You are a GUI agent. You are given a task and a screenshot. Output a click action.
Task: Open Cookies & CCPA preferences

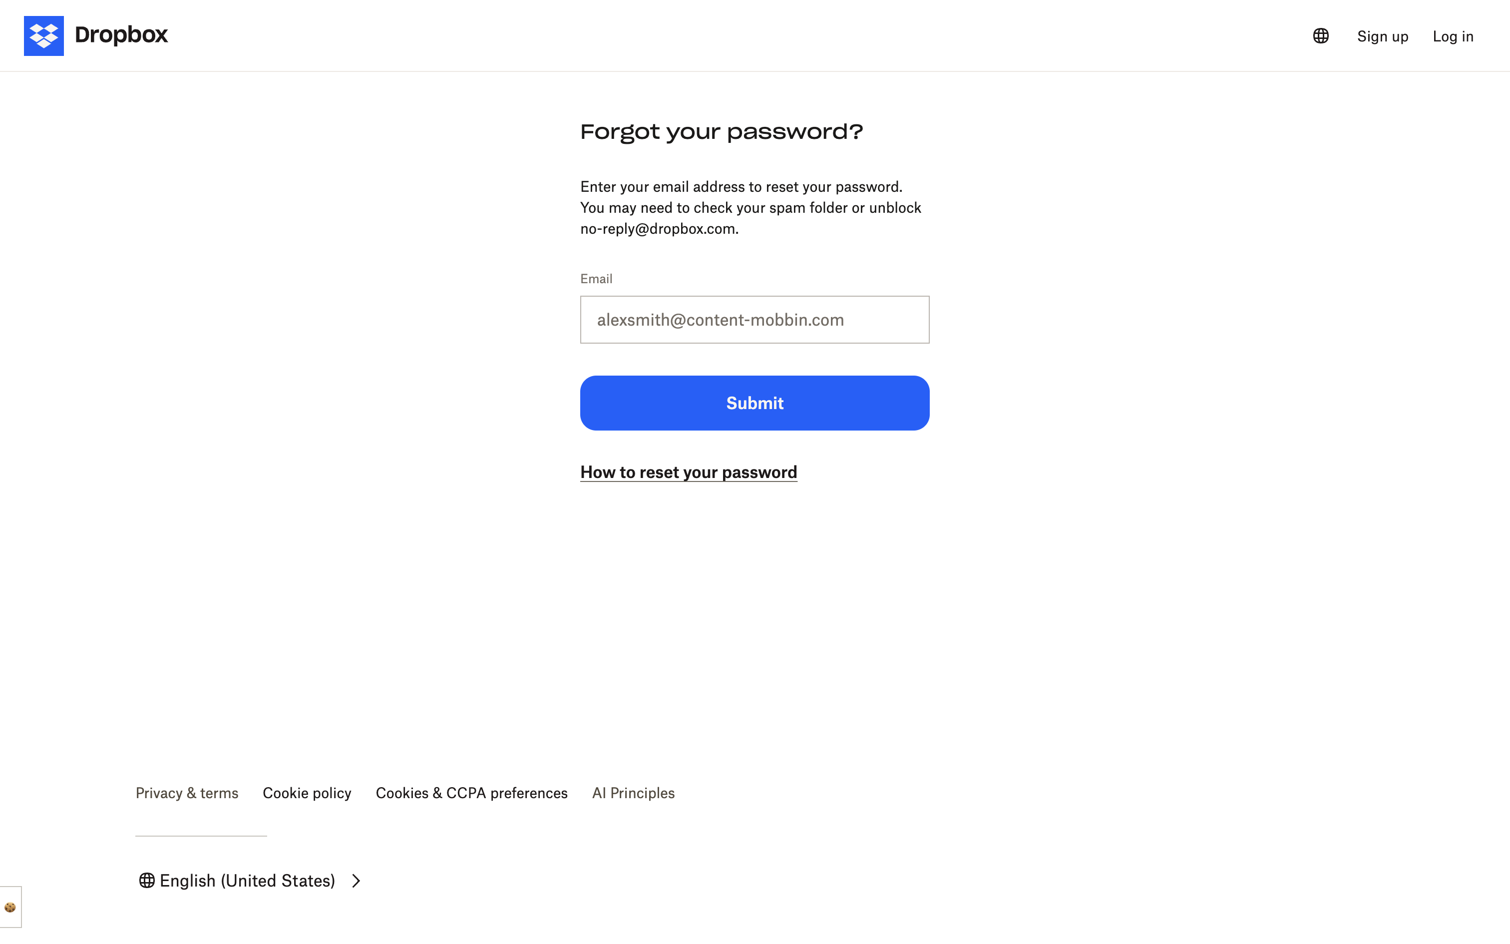pyautogui.click(x=471, y=793)
